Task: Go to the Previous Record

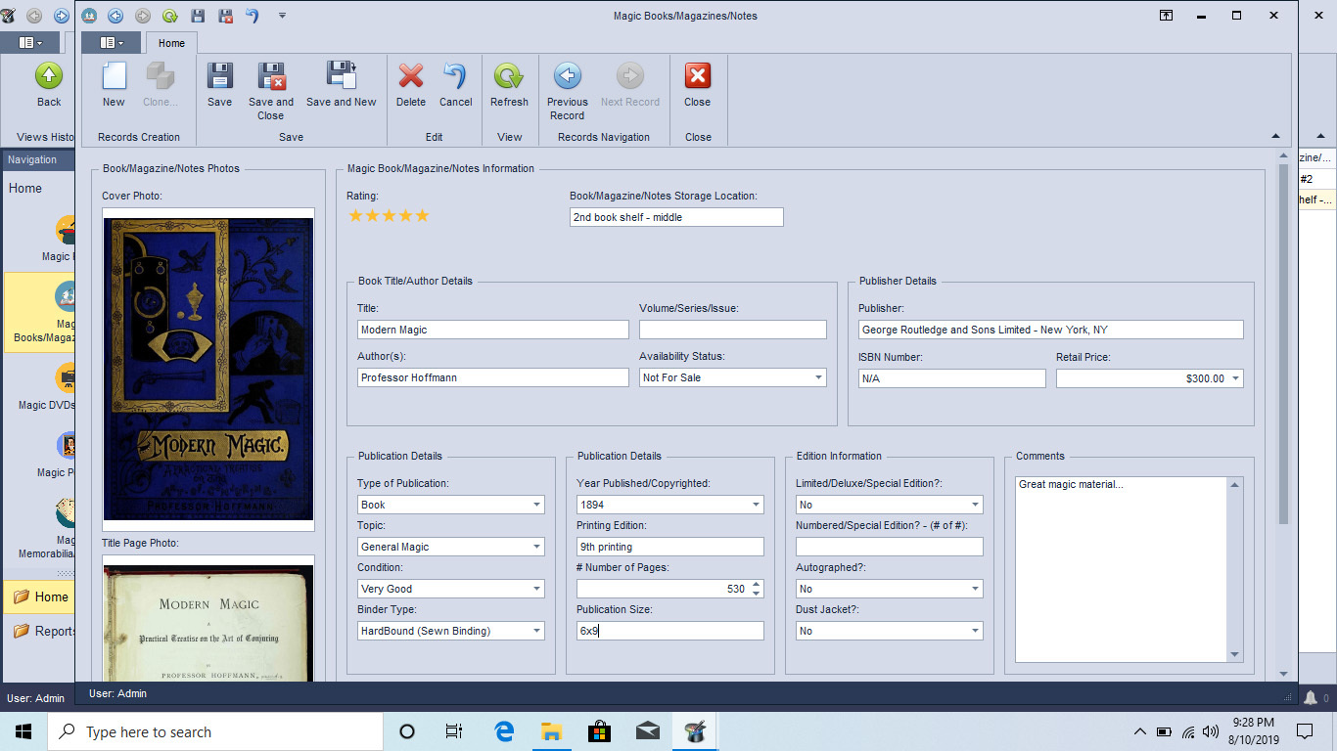Action: coord(567,76)
